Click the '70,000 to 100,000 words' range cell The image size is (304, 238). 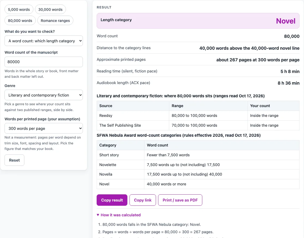click(x=208, y=125)
